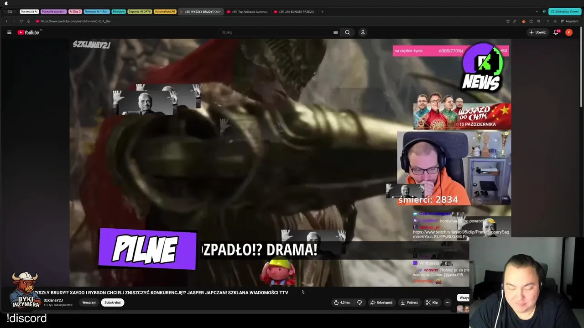Switch to the Narzędzia AI tab
The width and height of the screenshot is (584, 328).
pos(29,11)
